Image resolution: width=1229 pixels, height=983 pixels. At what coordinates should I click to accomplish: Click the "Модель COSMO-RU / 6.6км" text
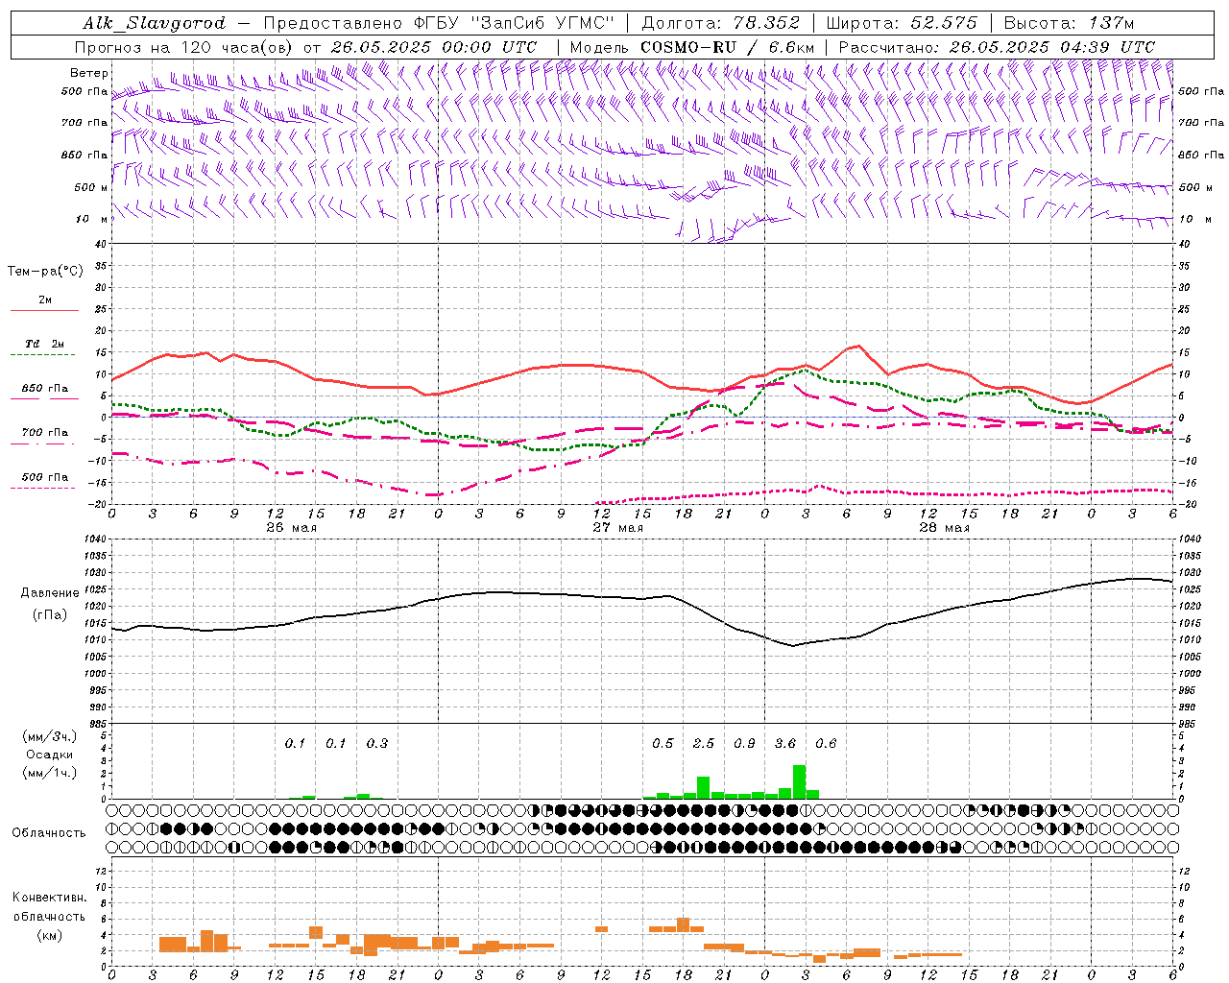click(692, 47)
